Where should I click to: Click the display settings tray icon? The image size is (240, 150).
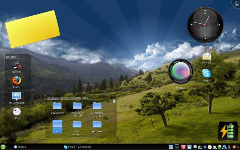click(205, 147)
